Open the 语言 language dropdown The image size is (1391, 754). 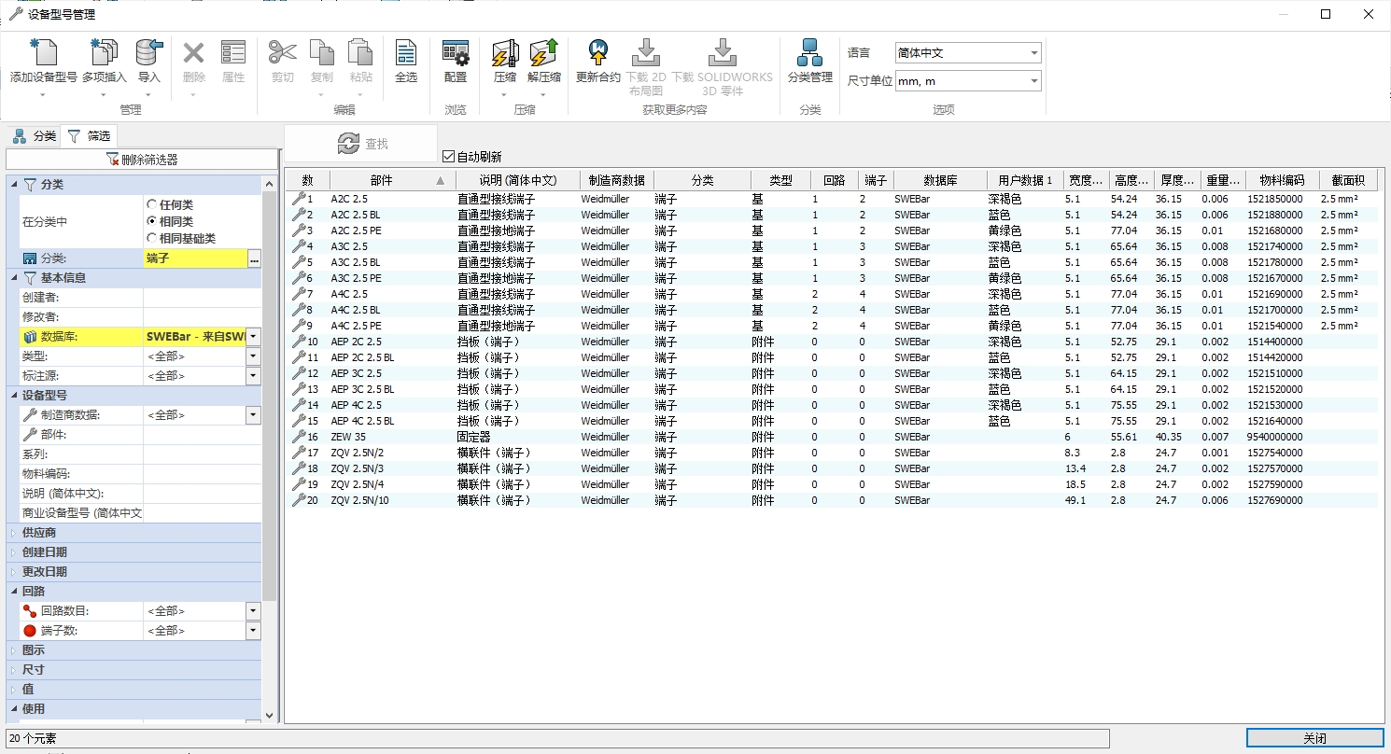[967, 53]
